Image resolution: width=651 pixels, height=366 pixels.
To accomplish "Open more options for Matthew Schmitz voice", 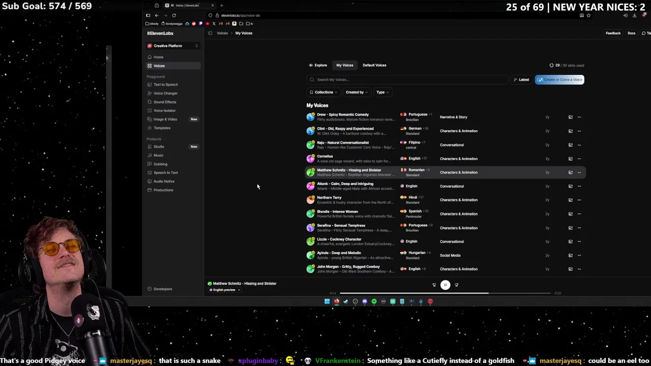I will click(x=579, y=172).
